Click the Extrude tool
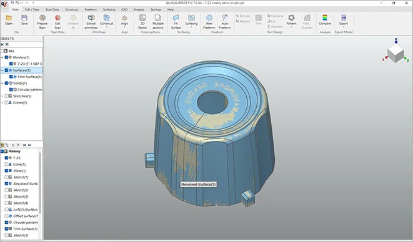Screen dimensions: 413x242 point(242,16)
